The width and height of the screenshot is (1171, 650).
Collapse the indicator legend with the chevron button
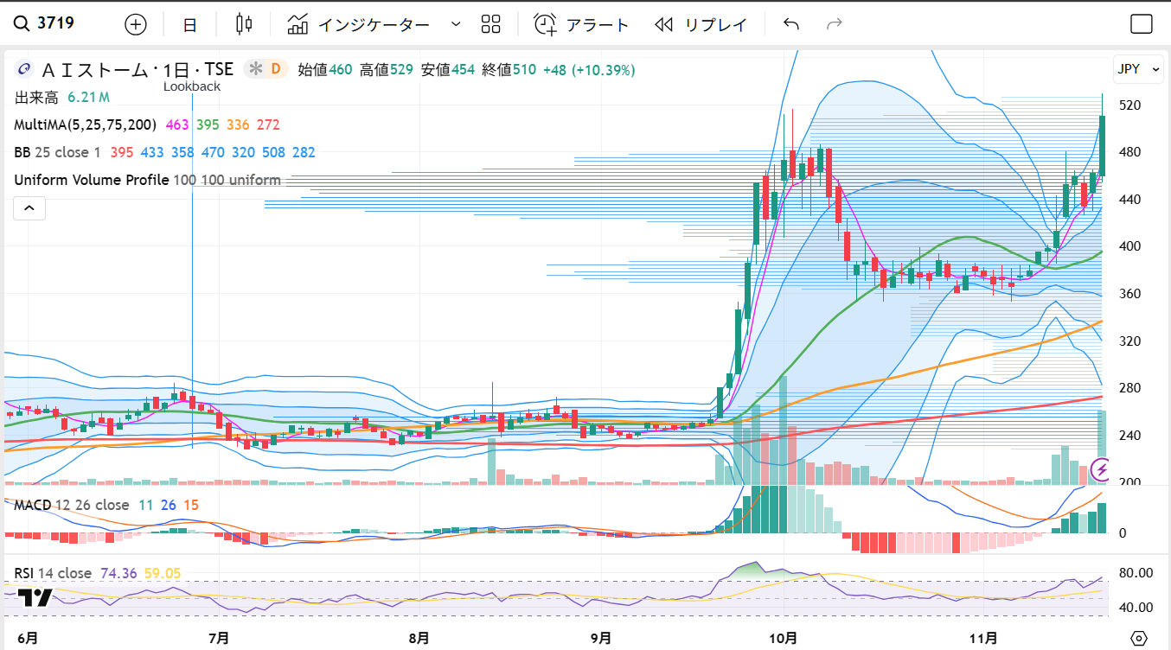point(29,208)
